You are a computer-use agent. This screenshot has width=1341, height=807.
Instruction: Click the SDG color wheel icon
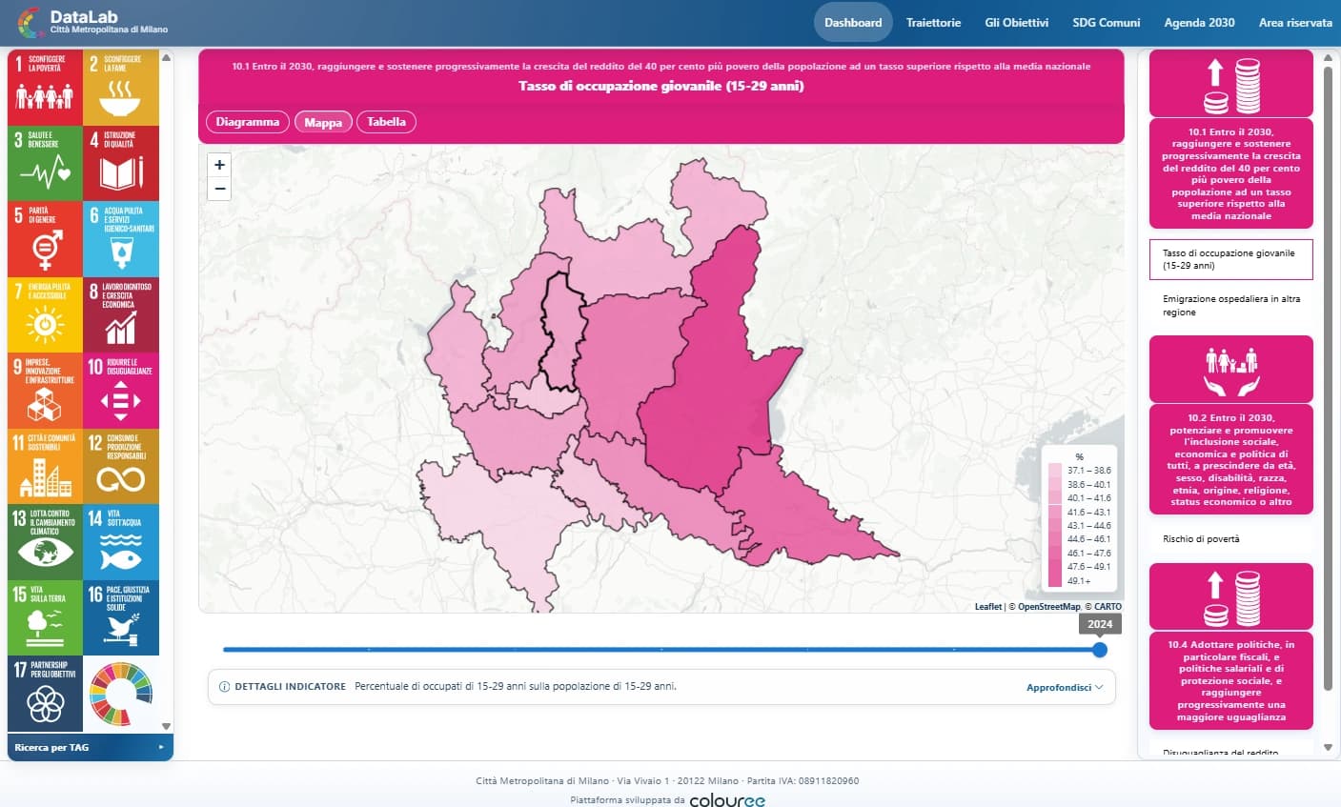pos(121,694)
